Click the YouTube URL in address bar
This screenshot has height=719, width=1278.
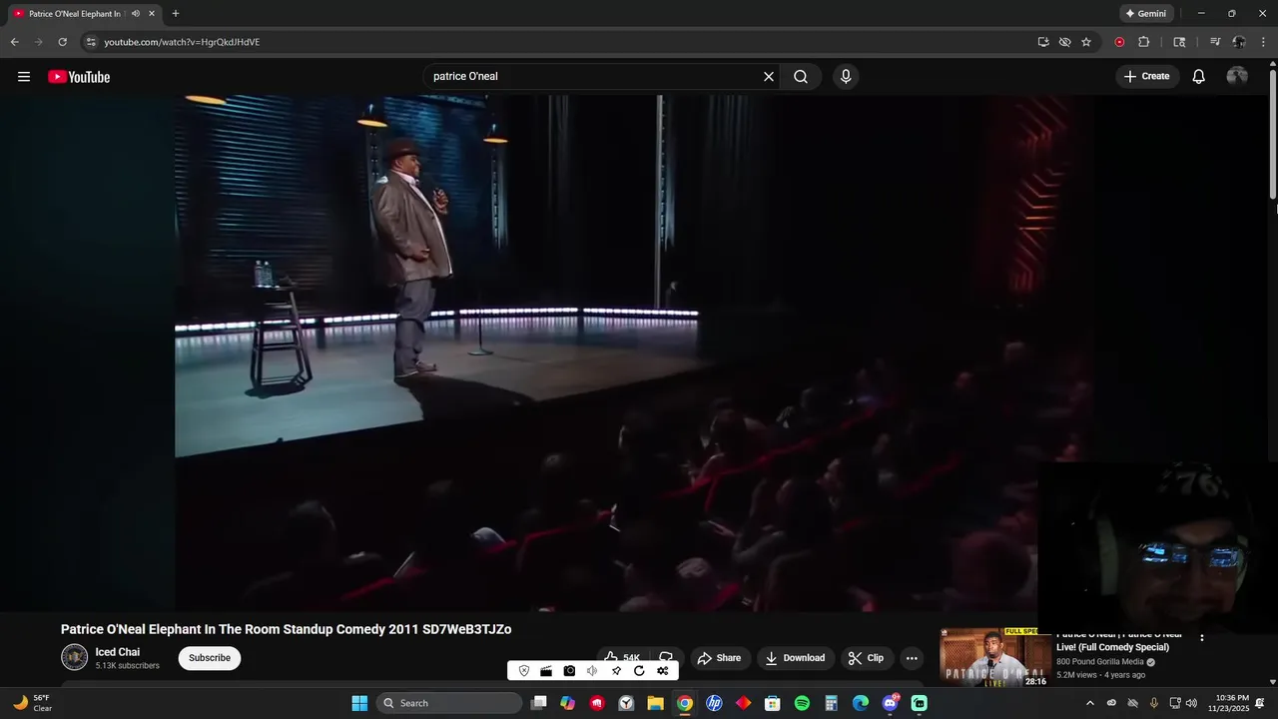(x=182, y=42)
